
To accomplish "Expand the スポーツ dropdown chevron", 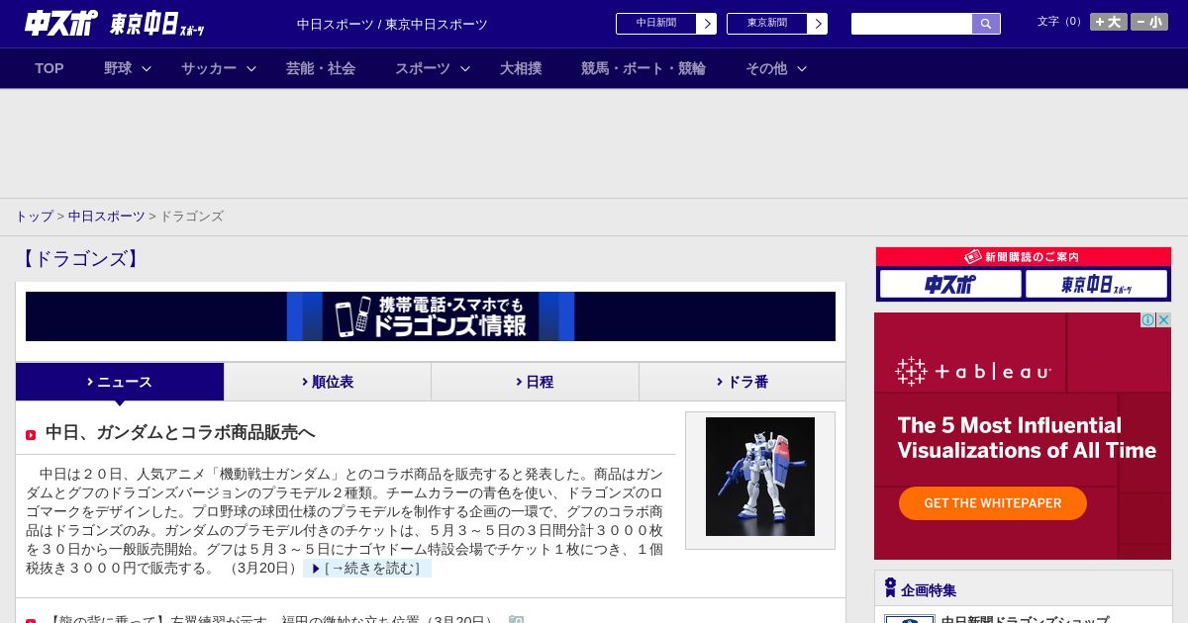I will [465, 68].
